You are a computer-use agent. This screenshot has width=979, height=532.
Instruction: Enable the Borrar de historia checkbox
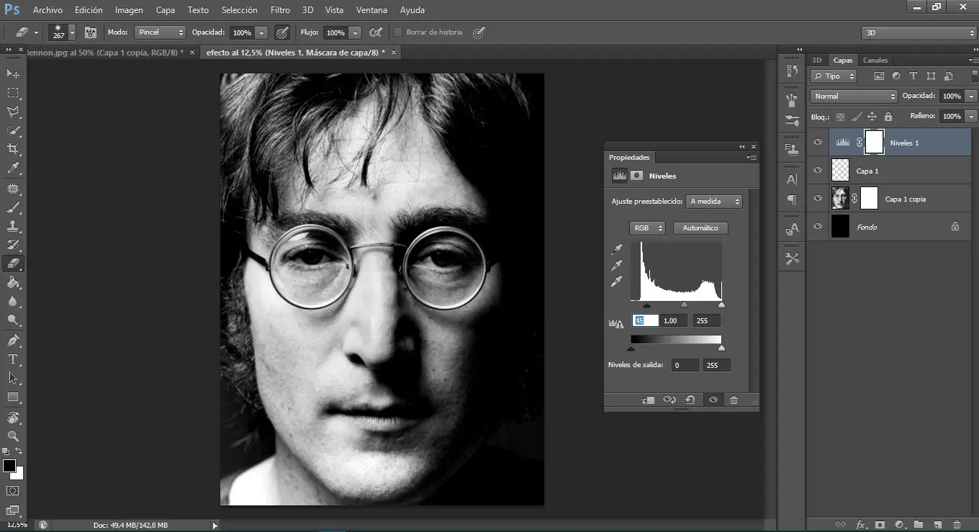tap(398, 32)
